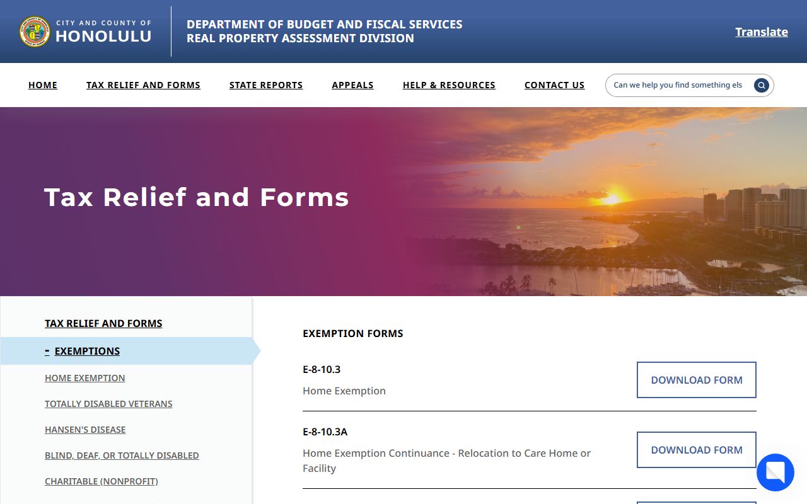This screenshot has width=807, height=504.
Task: Click the Honolulu city seal logo
Action: click(35, 31)
